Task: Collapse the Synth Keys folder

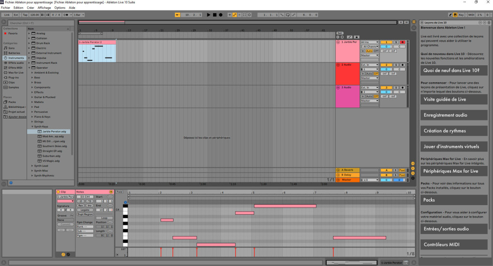Action: pyautogui.click(x=32, y=127)
